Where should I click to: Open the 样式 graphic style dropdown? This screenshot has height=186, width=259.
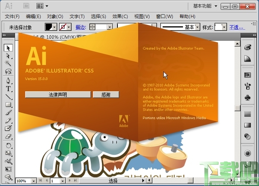pyautogui.click(x=224, y=27)
